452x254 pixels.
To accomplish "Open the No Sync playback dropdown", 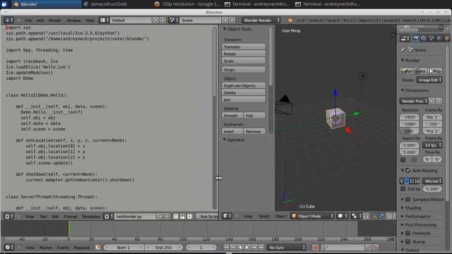I will (x=286, y=248).
